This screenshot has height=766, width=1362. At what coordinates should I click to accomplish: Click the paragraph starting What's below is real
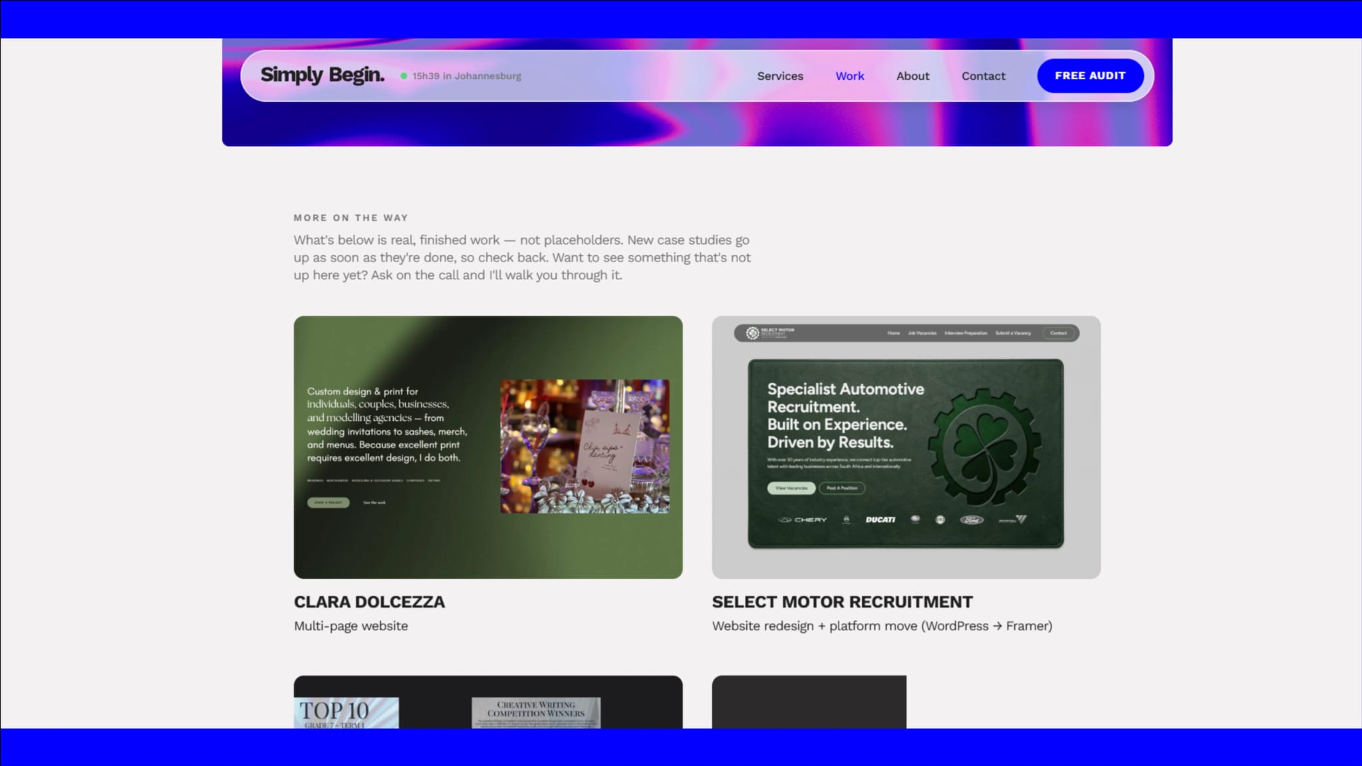[x=522, y=257]
